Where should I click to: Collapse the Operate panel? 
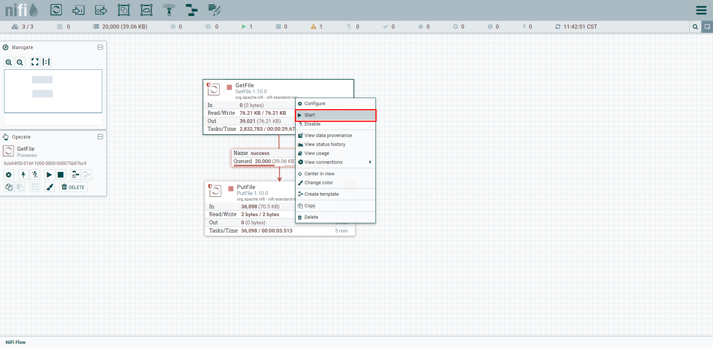(x=100, y=137)
